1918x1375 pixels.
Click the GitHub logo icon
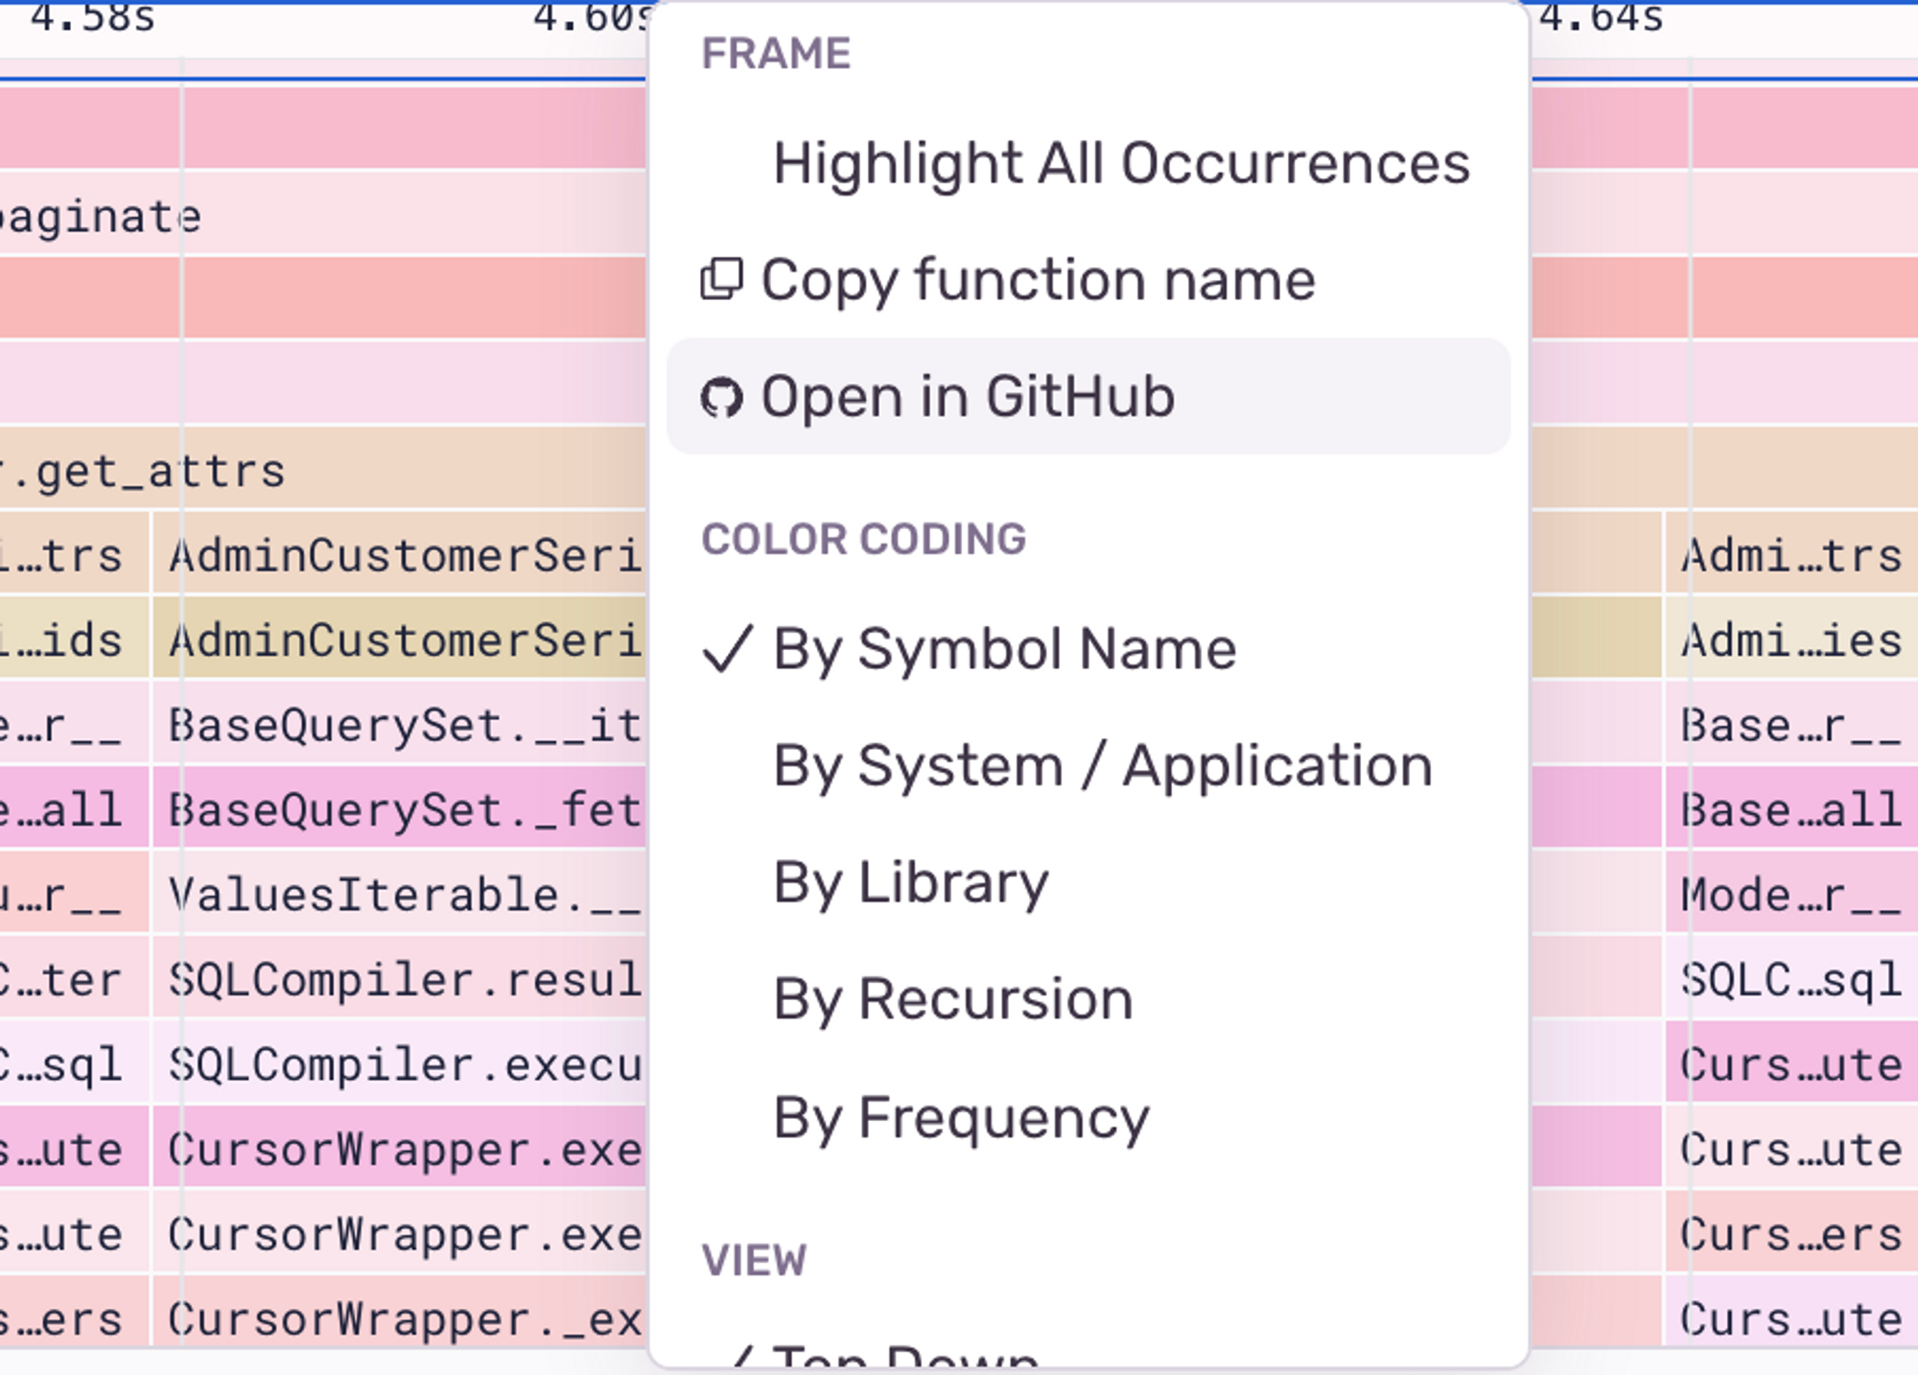721,398
